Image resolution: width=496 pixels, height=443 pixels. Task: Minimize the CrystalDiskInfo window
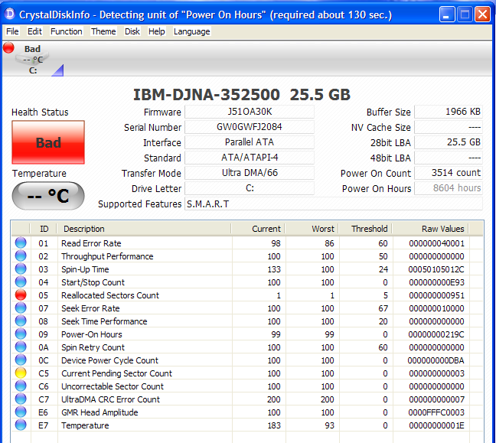point(447,14)
